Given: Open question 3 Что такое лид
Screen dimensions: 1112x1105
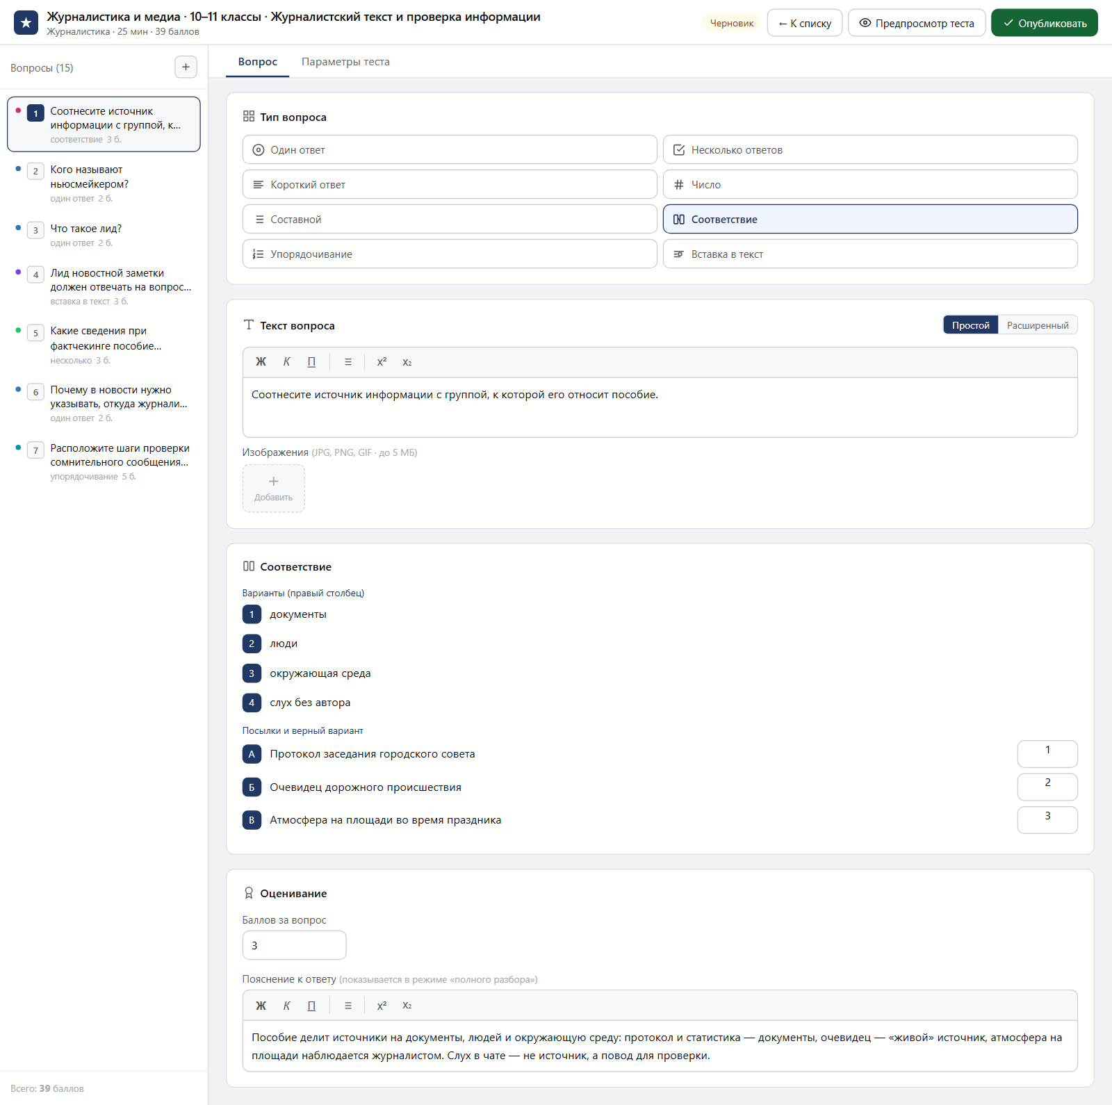Looking at the screenshot, I should (104, 235).
